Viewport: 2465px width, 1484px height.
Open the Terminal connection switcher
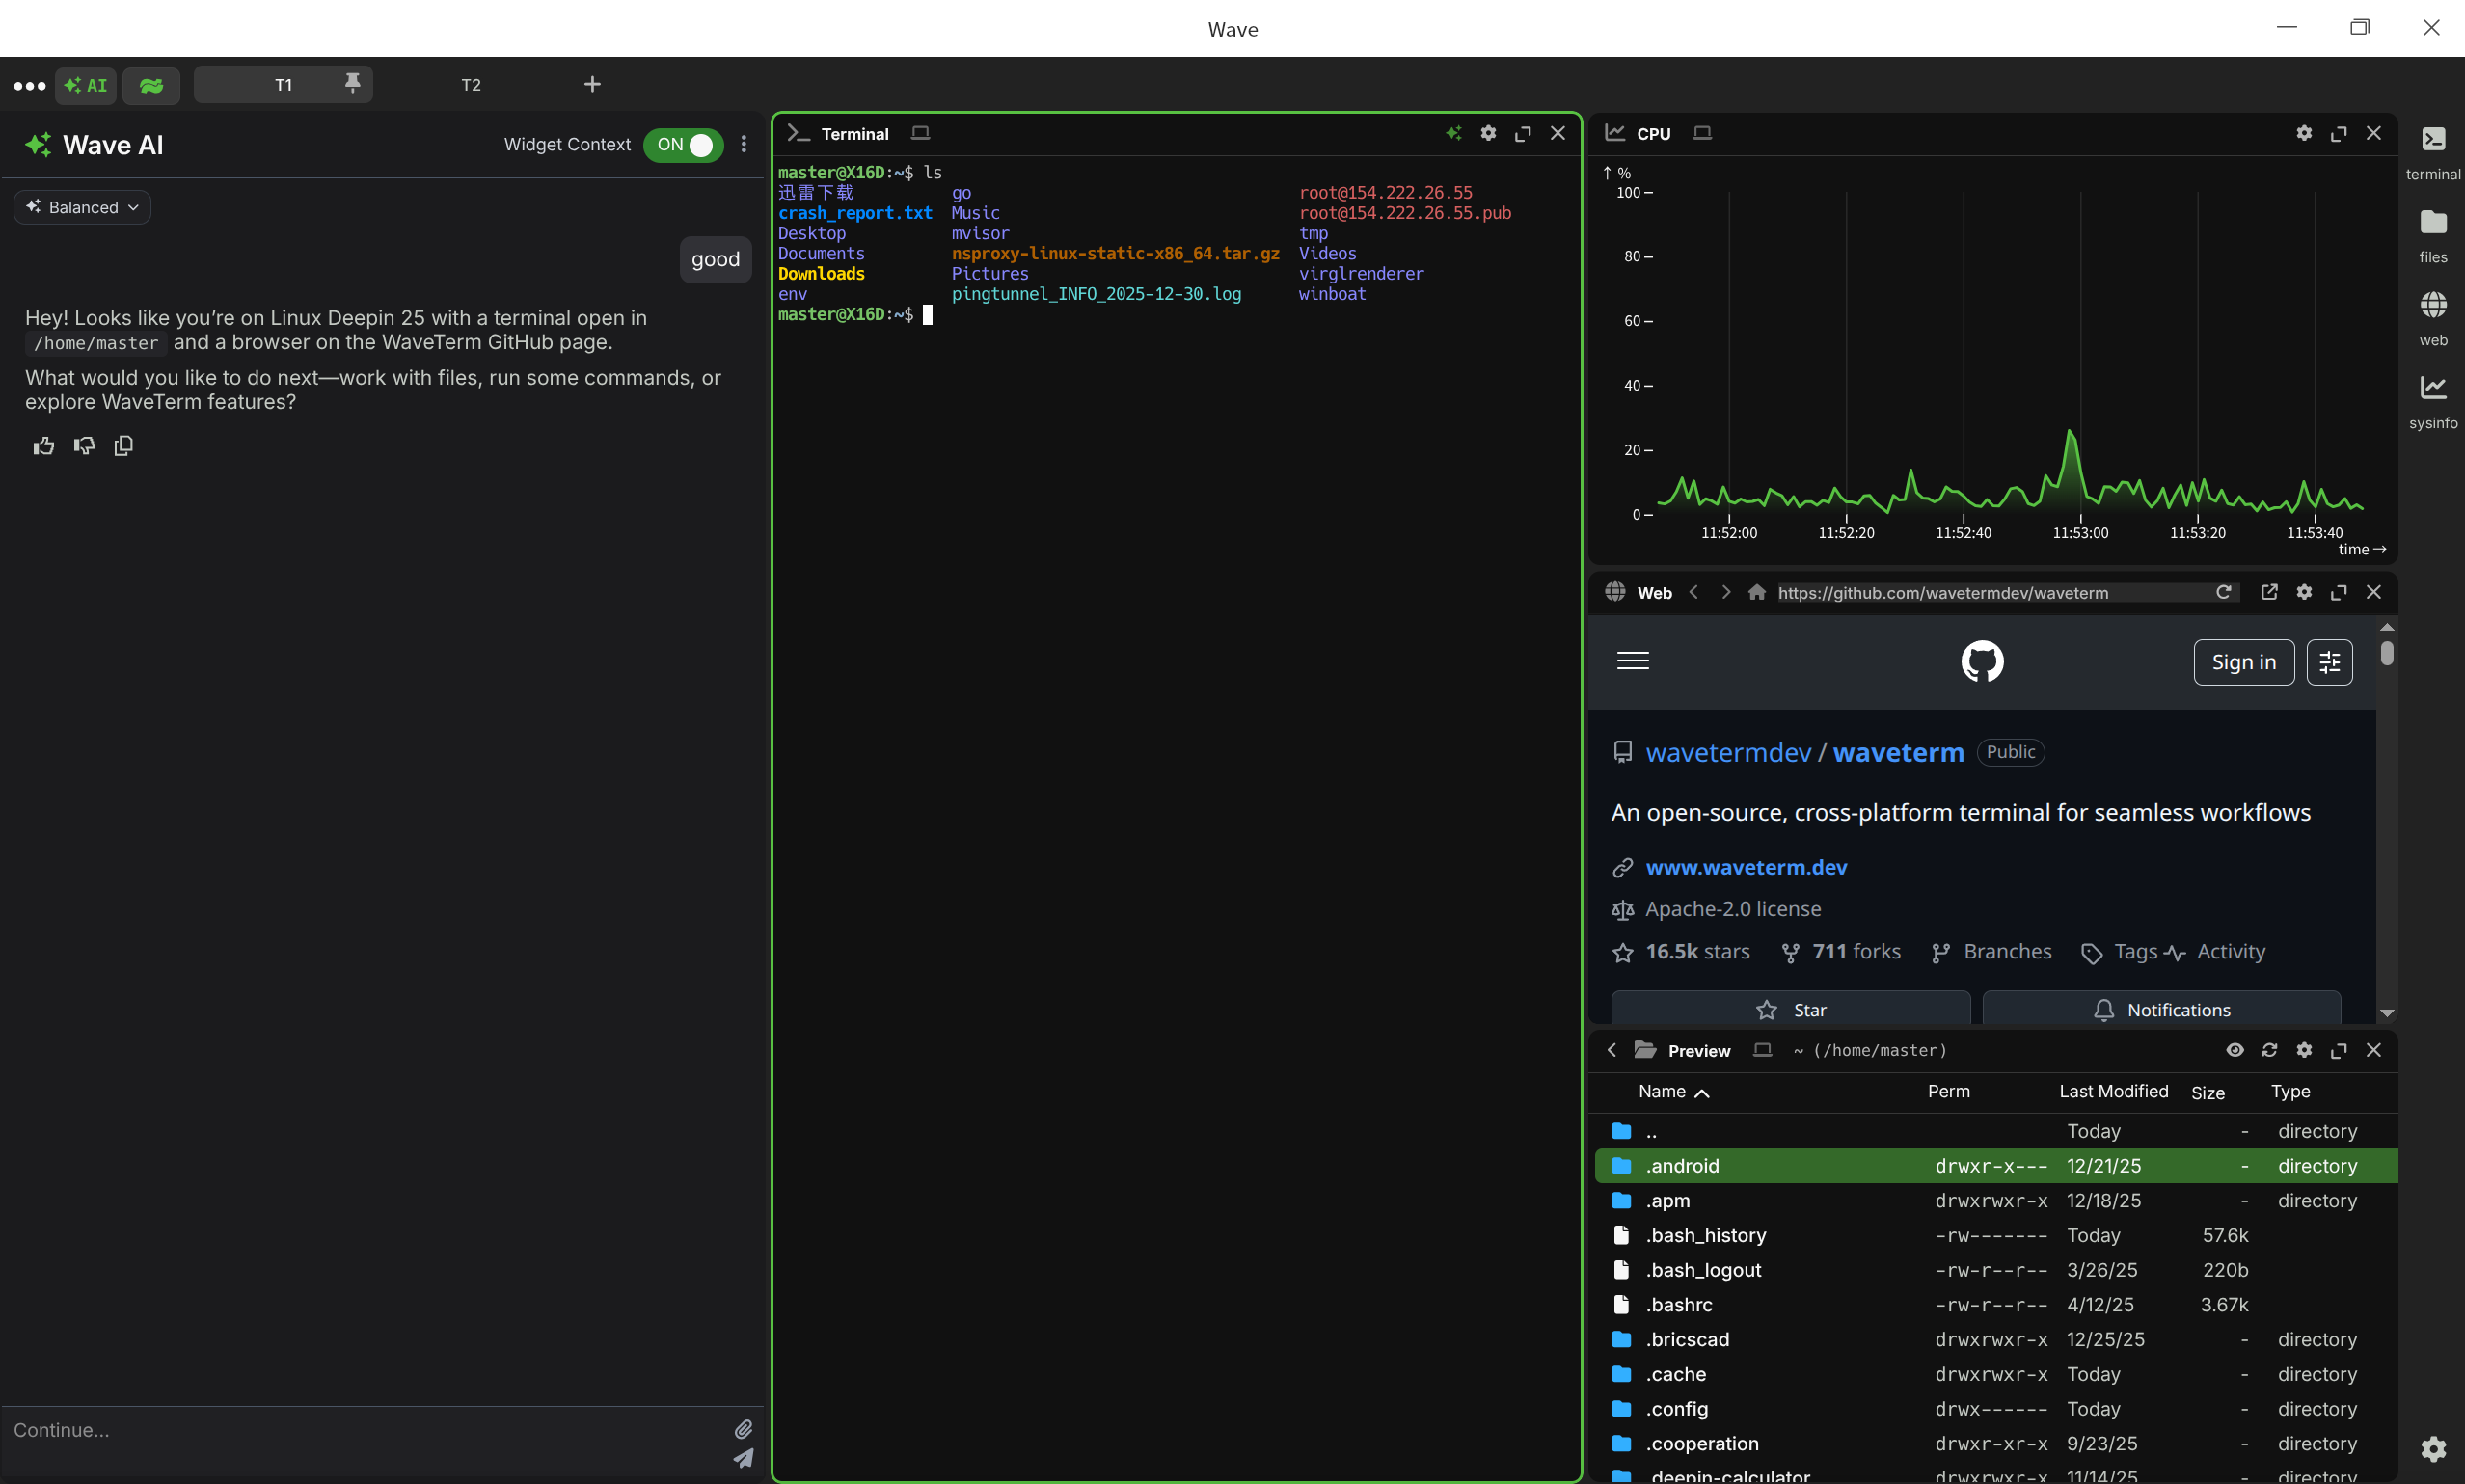pyautogui.click(x=920, y=133)
